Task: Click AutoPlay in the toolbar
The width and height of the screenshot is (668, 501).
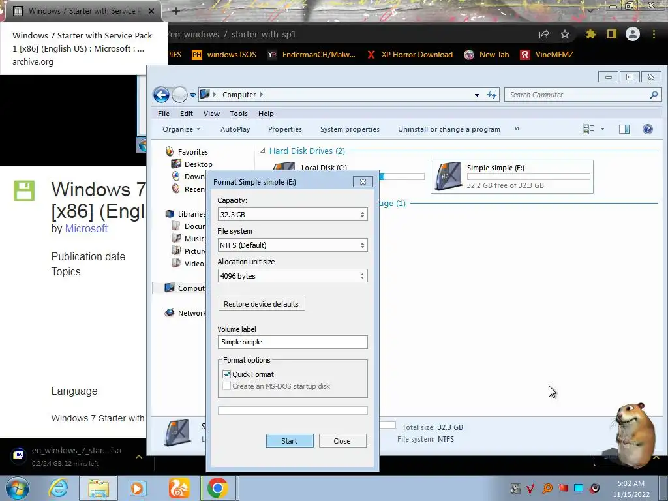Action: (235, 129)
